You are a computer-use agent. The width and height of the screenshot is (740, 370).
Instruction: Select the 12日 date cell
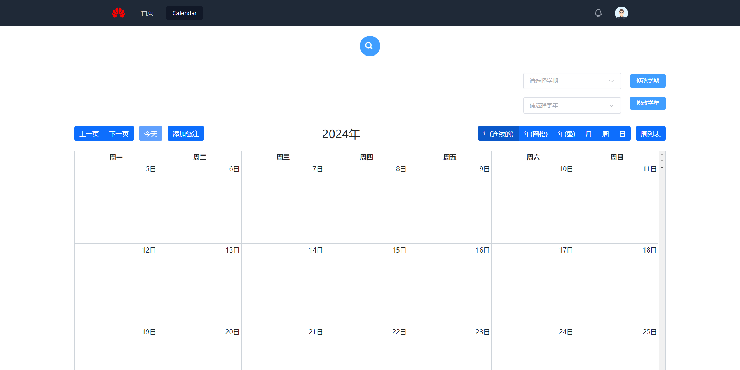click(116, 284)
